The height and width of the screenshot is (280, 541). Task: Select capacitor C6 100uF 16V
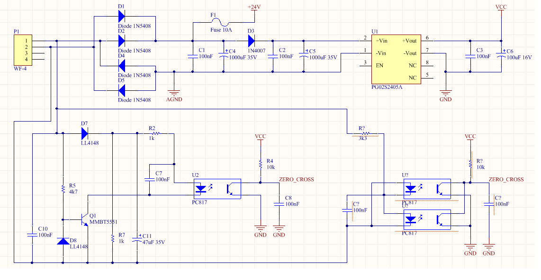pos(501,54)
